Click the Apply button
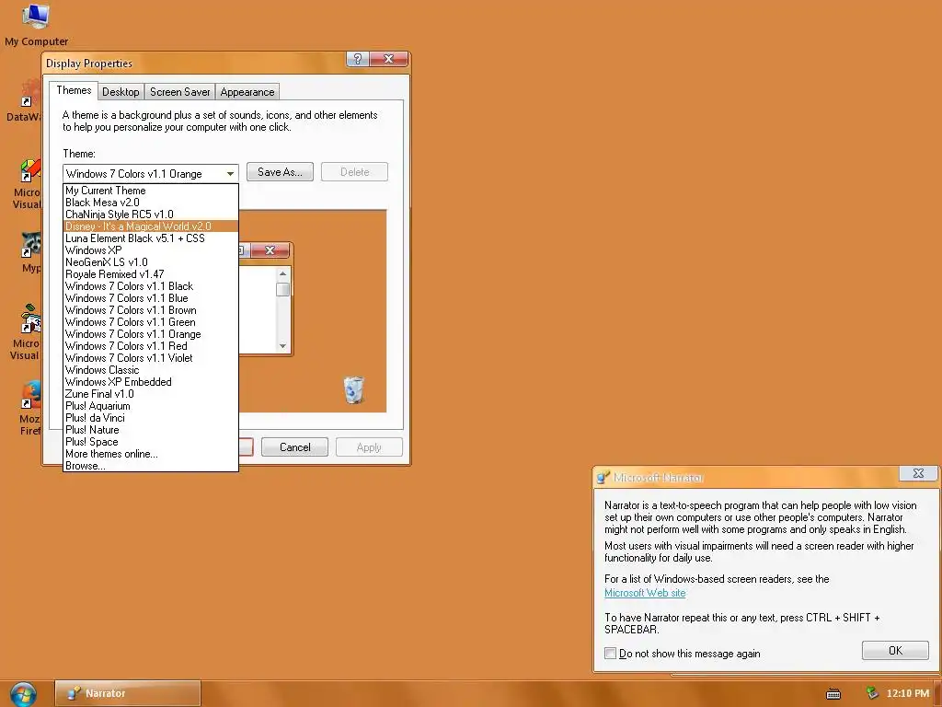The height and width of the screenshot is (707, 942). [369, 447]
